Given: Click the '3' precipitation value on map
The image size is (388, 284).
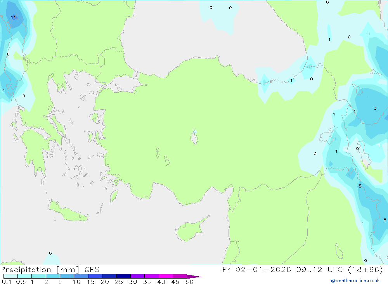Looking at the screenshot, I should (375, 108).
